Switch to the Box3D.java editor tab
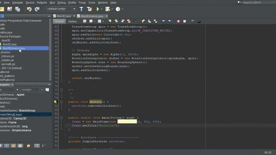Viewport: 276px width, 155px height. pyautogui.click(x=64, y=16)
